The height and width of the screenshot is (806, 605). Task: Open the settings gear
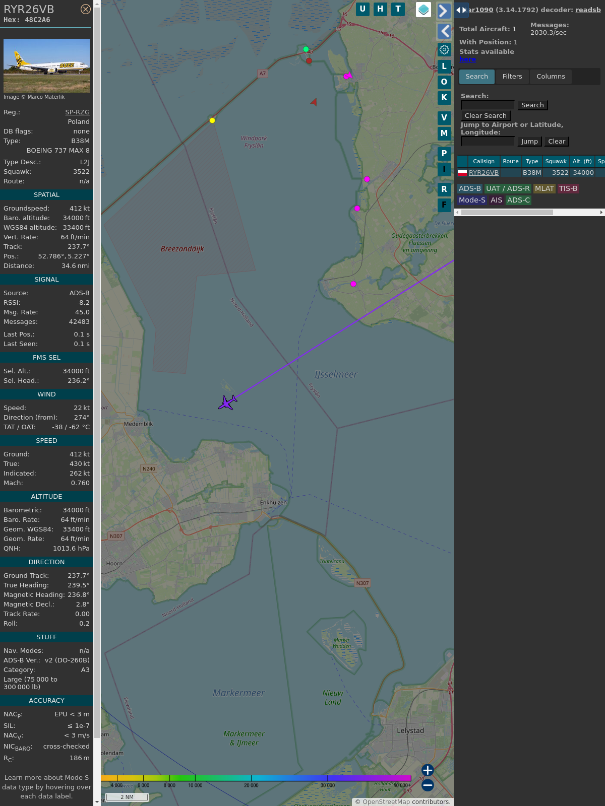pyautogui.click(x=444, y=50)
